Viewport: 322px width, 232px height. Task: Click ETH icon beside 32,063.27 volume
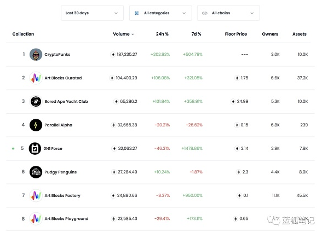tap(114, 148)
